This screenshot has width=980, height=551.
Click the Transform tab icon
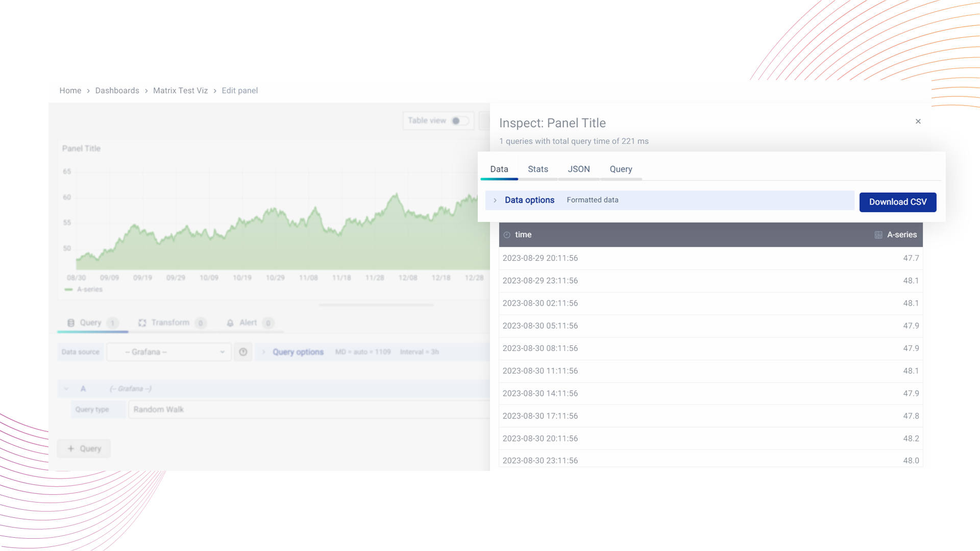pyautogui.click(x=142, y=323)
